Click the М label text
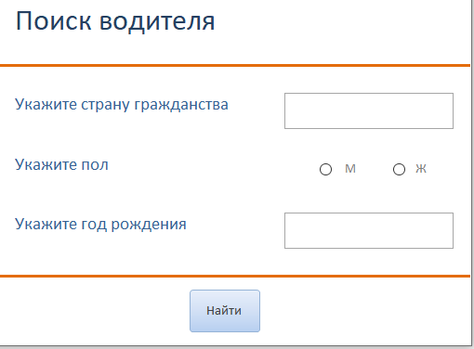The width and height of the screenshot is (474, 349). coord(350,169)
